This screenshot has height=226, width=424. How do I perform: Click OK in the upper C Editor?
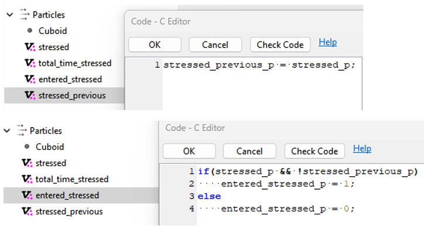pyautogui.click(x=154, y=44)
